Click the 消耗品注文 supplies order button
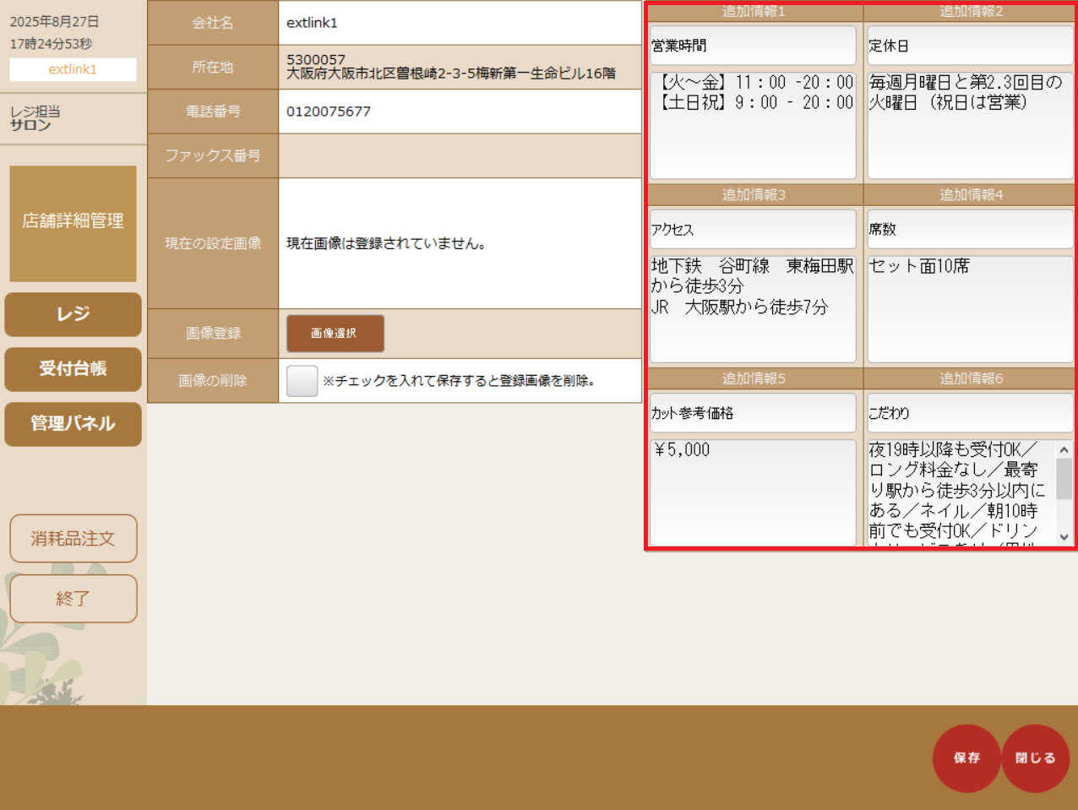The image size is (1078, 810). click(x=73, y=538)
